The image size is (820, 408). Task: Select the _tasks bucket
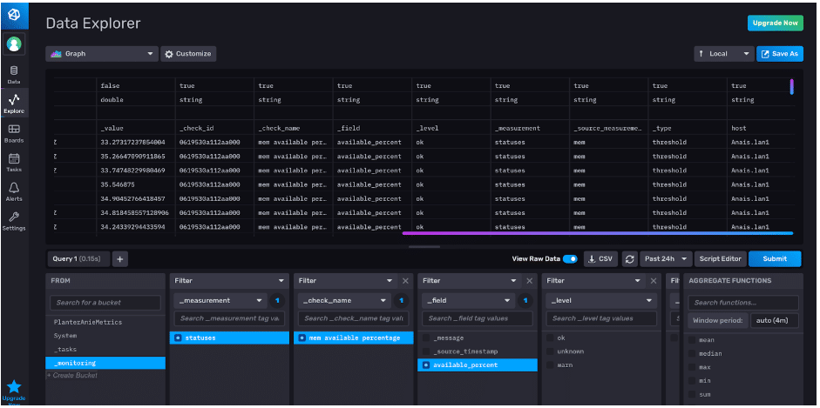105,350
